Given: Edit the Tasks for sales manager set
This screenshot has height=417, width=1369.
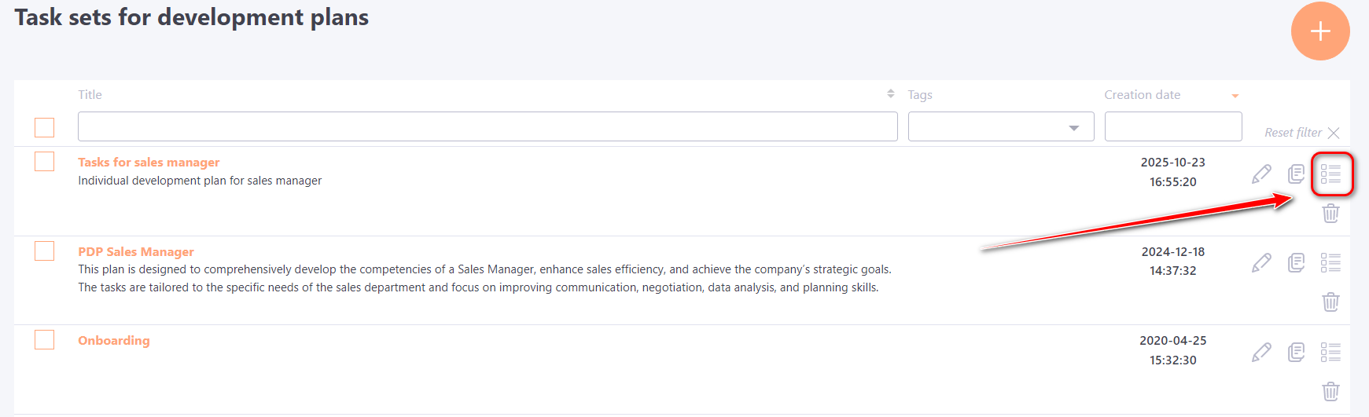Looking at the screenshot, I should [1261, 174].
